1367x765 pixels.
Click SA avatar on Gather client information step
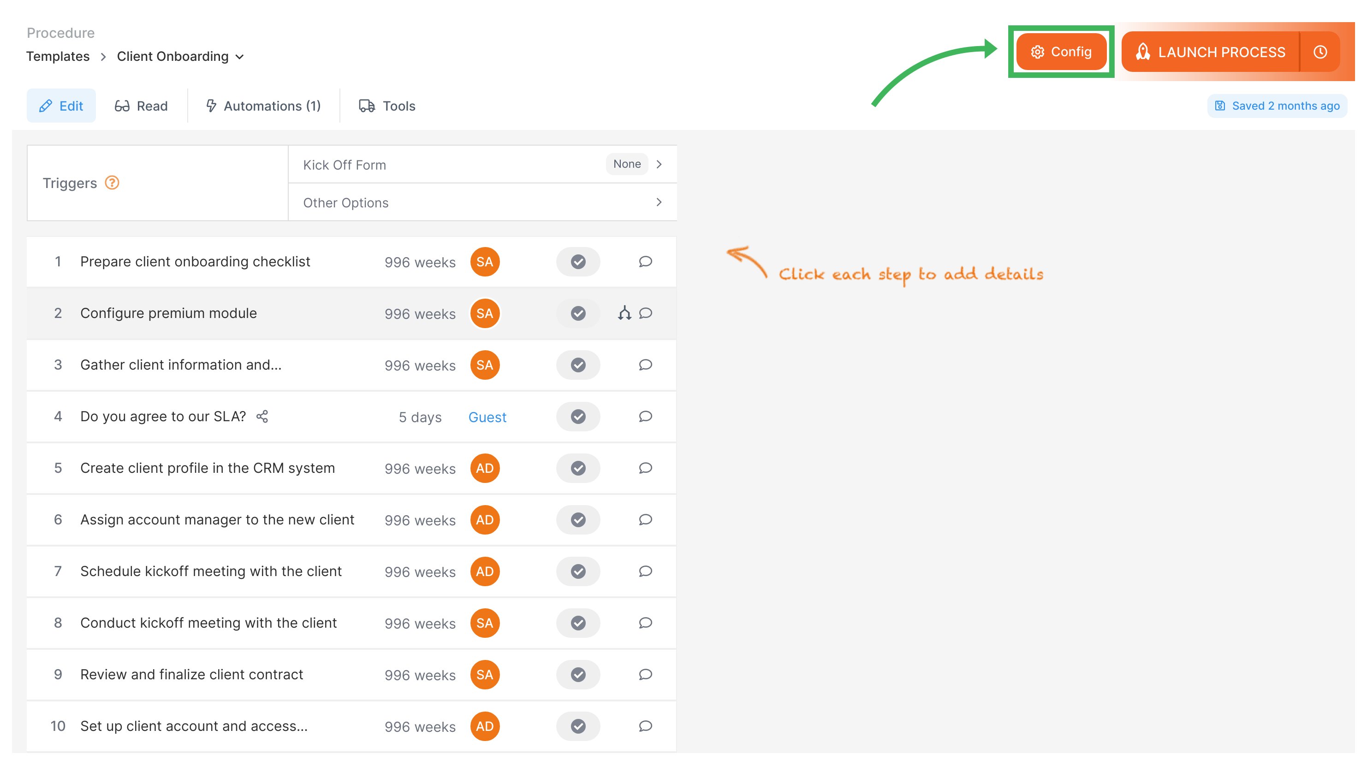point(485,365)
